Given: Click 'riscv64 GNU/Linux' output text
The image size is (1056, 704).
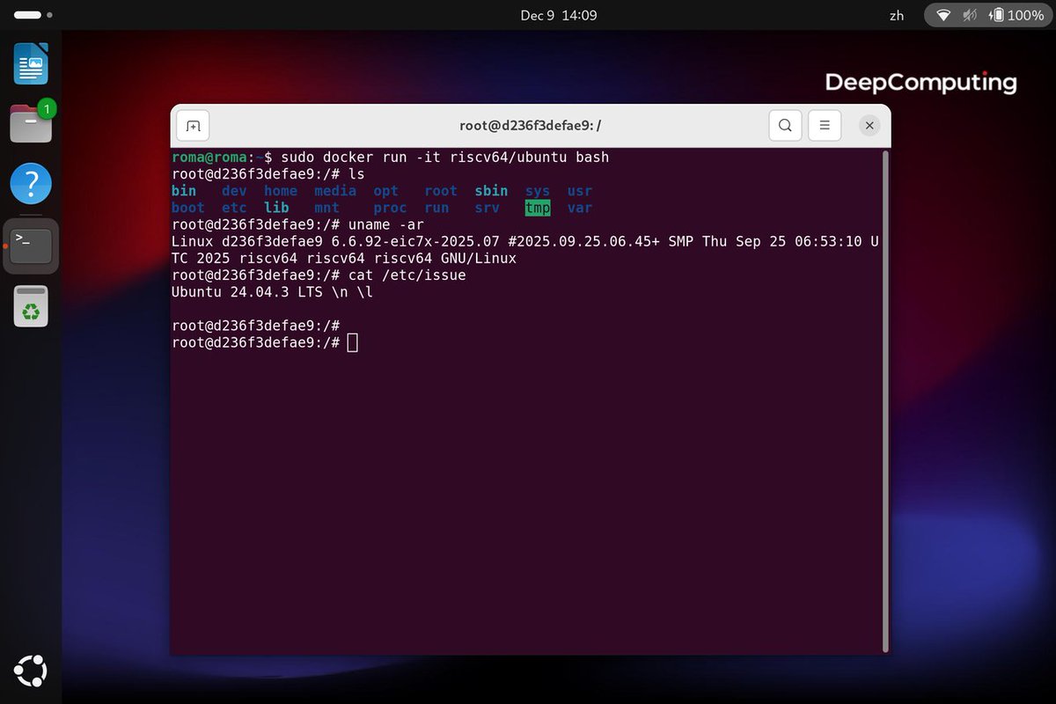Looking at the screenshot, I should 444,259.
